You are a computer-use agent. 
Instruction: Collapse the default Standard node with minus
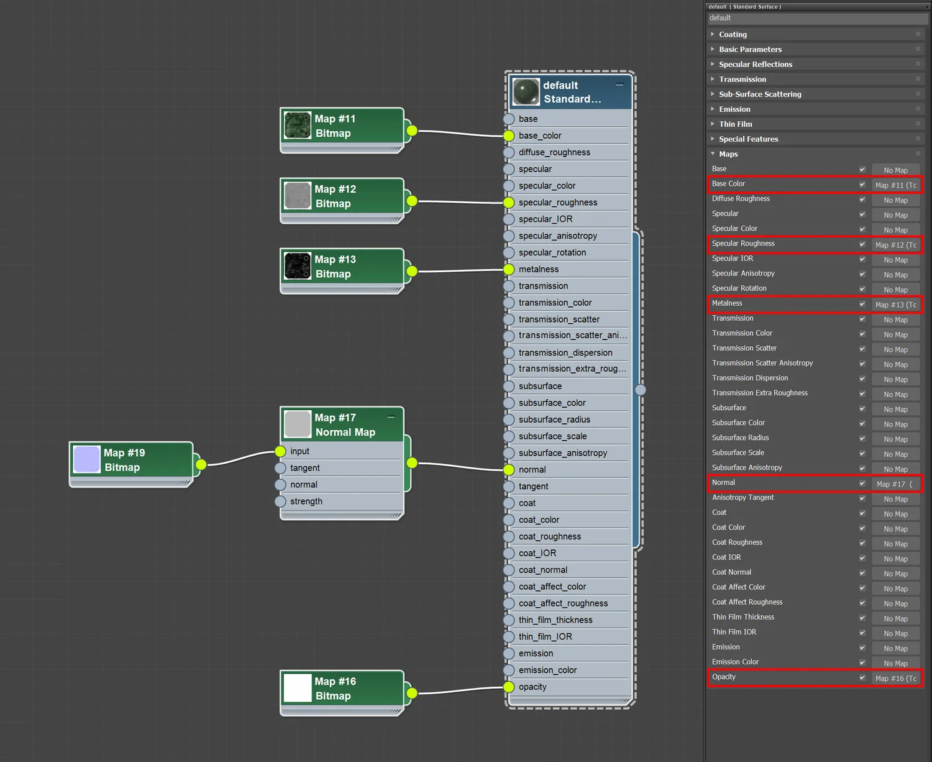pos(619,85)
